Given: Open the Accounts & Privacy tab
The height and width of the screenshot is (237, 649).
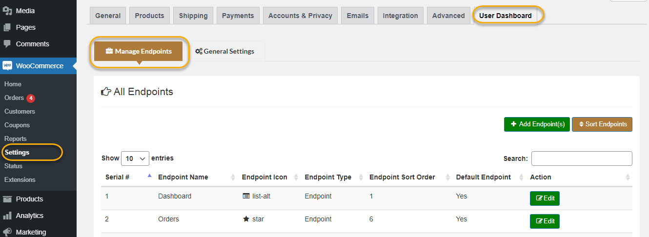Looking at the screenshot, I should tap(300, 16).
